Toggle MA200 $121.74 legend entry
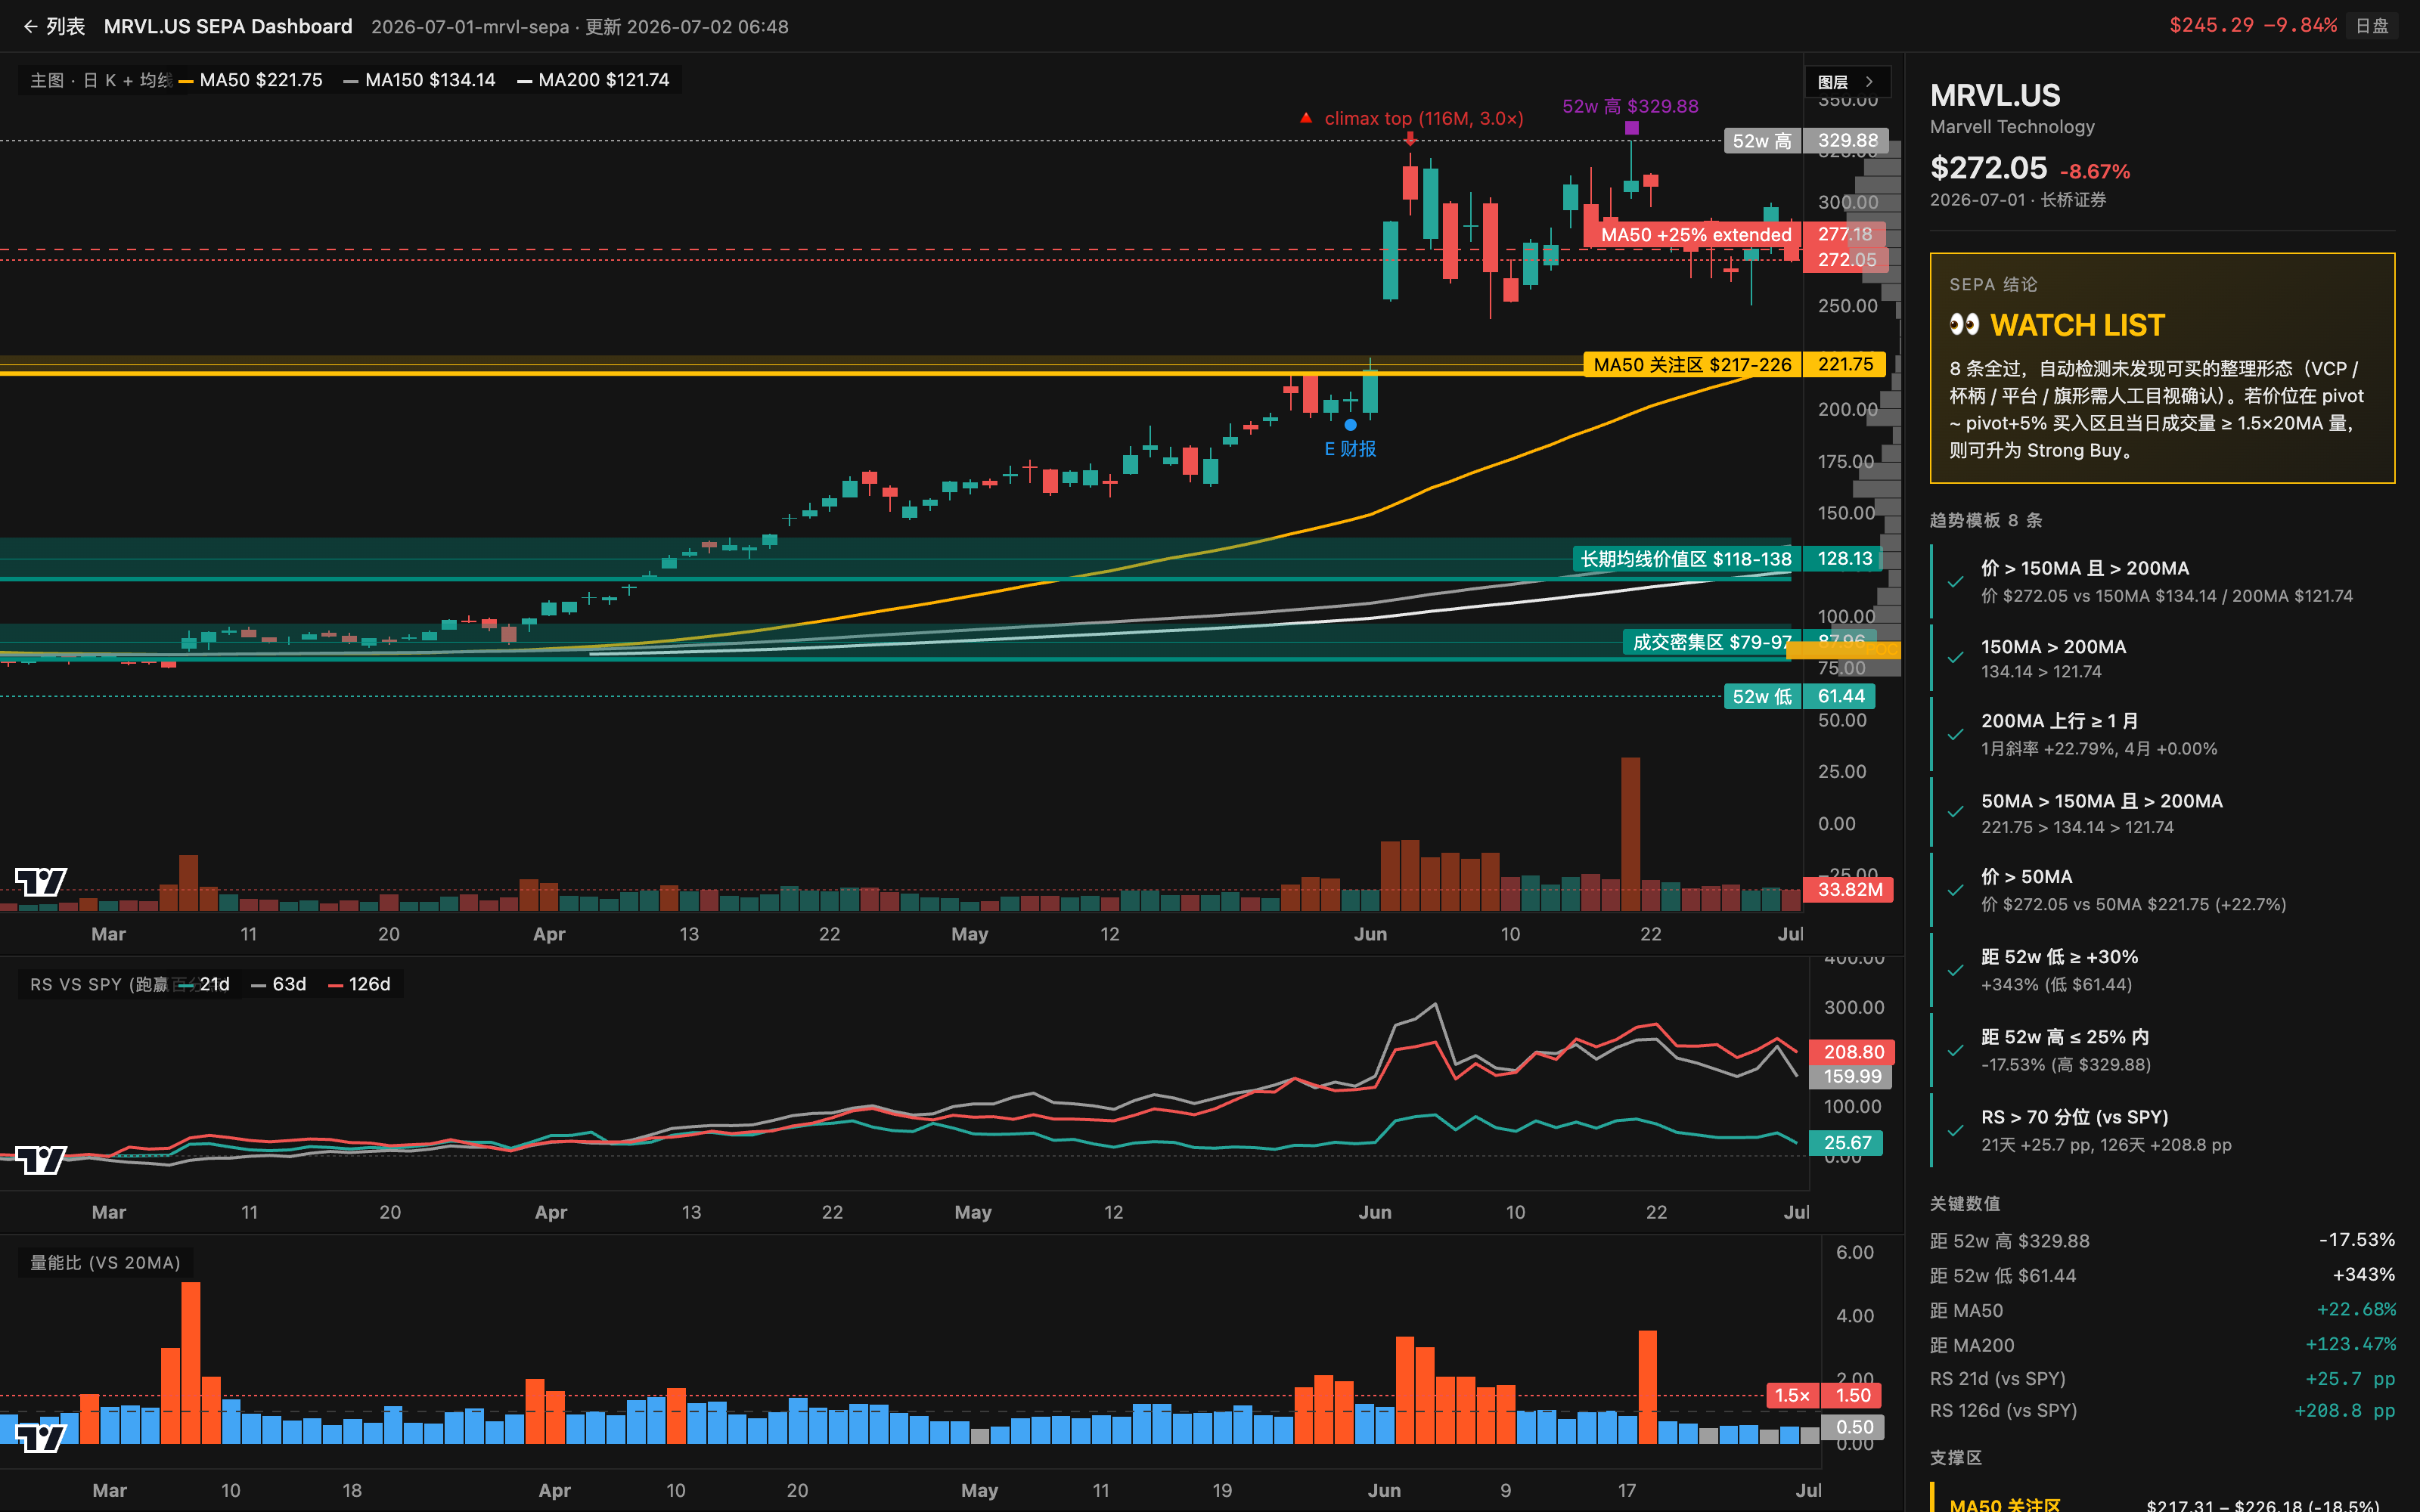This screenshot has height=1512, width=2420. point(593,80)
